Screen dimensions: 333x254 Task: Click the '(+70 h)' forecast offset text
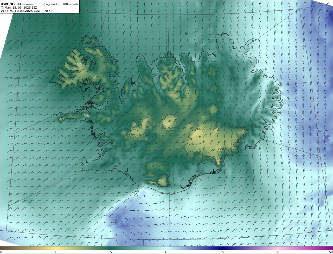click(46, 11)
